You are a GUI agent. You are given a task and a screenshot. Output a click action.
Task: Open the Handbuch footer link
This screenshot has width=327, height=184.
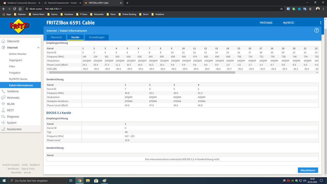coord(35,165)
